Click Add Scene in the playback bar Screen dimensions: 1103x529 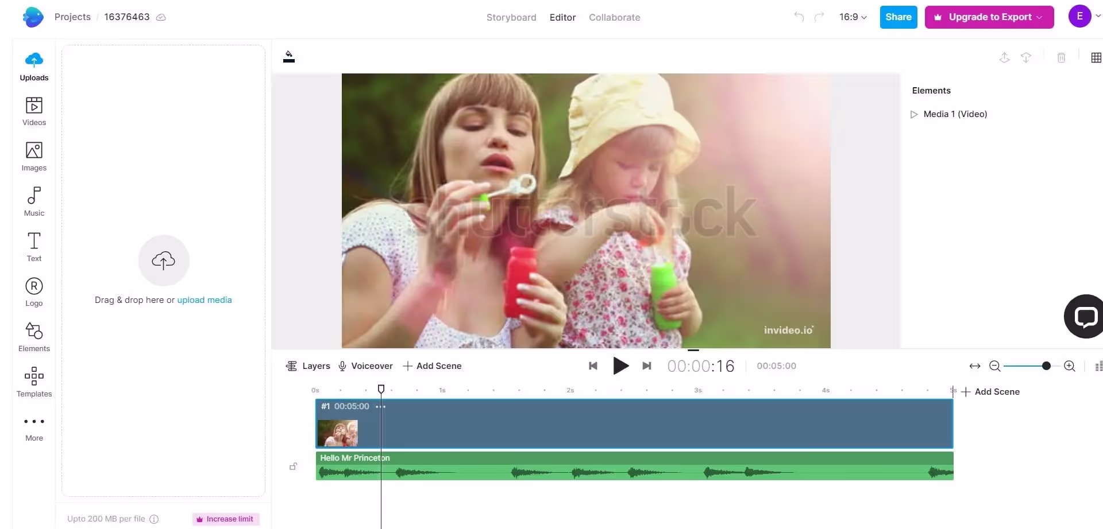432,366
